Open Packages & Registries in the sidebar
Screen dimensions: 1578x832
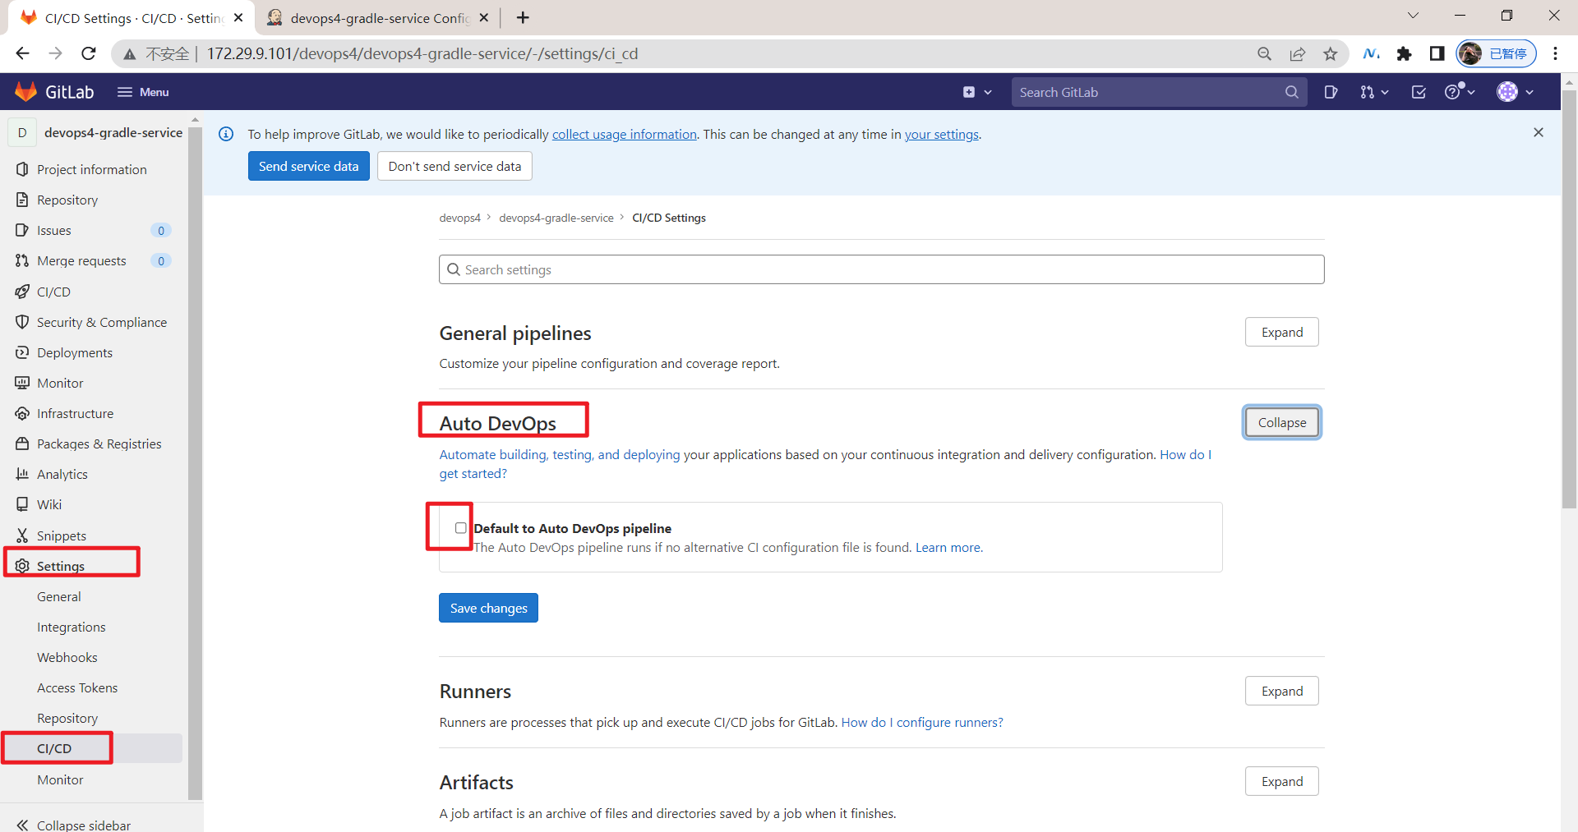tap(99, 444)
